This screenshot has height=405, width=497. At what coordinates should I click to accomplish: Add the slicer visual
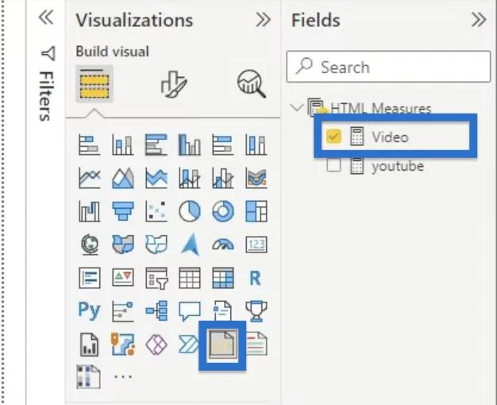point(156,278)
